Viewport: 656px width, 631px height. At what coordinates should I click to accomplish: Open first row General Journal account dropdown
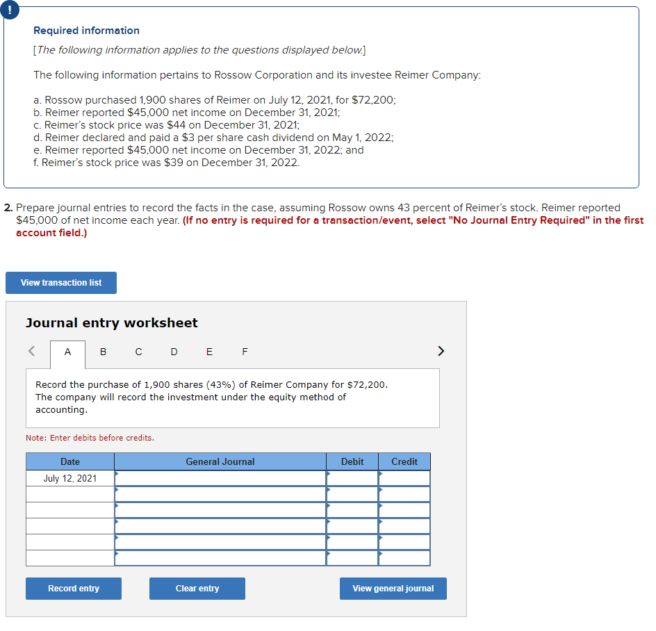[220, 478]
